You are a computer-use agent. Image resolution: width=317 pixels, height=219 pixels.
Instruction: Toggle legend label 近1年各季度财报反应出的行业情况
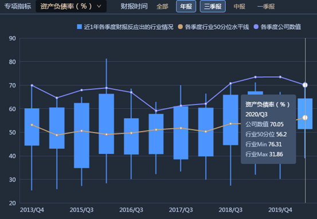(x=128, y=27)
